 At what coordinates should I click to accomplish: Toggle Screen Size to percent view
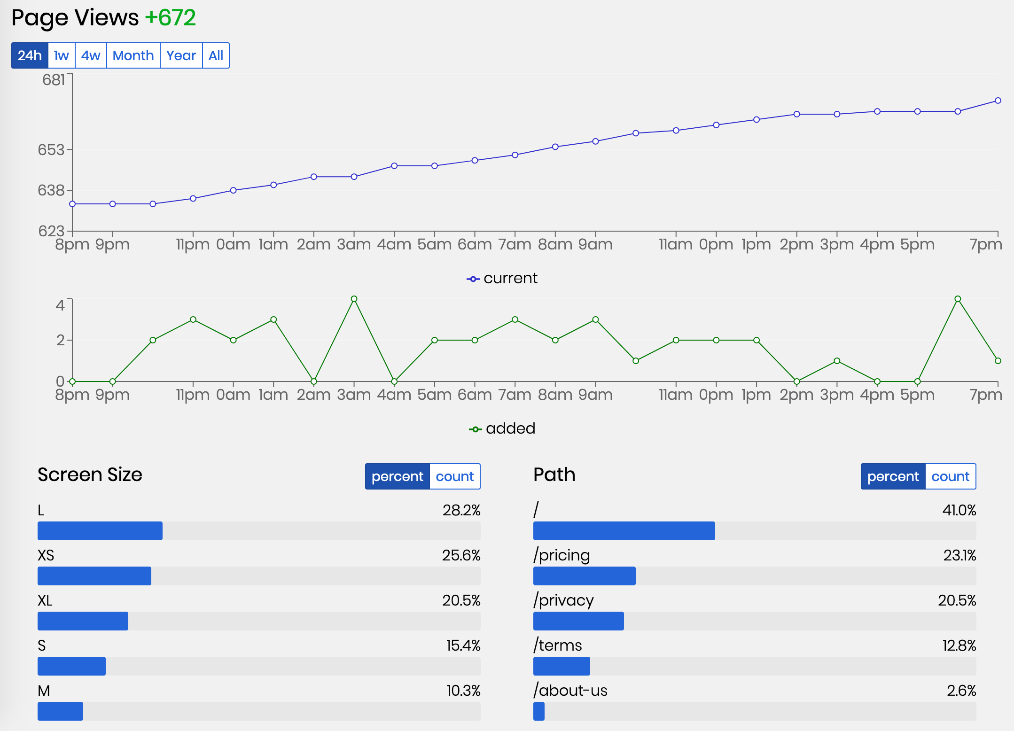(x=398, y=476)
